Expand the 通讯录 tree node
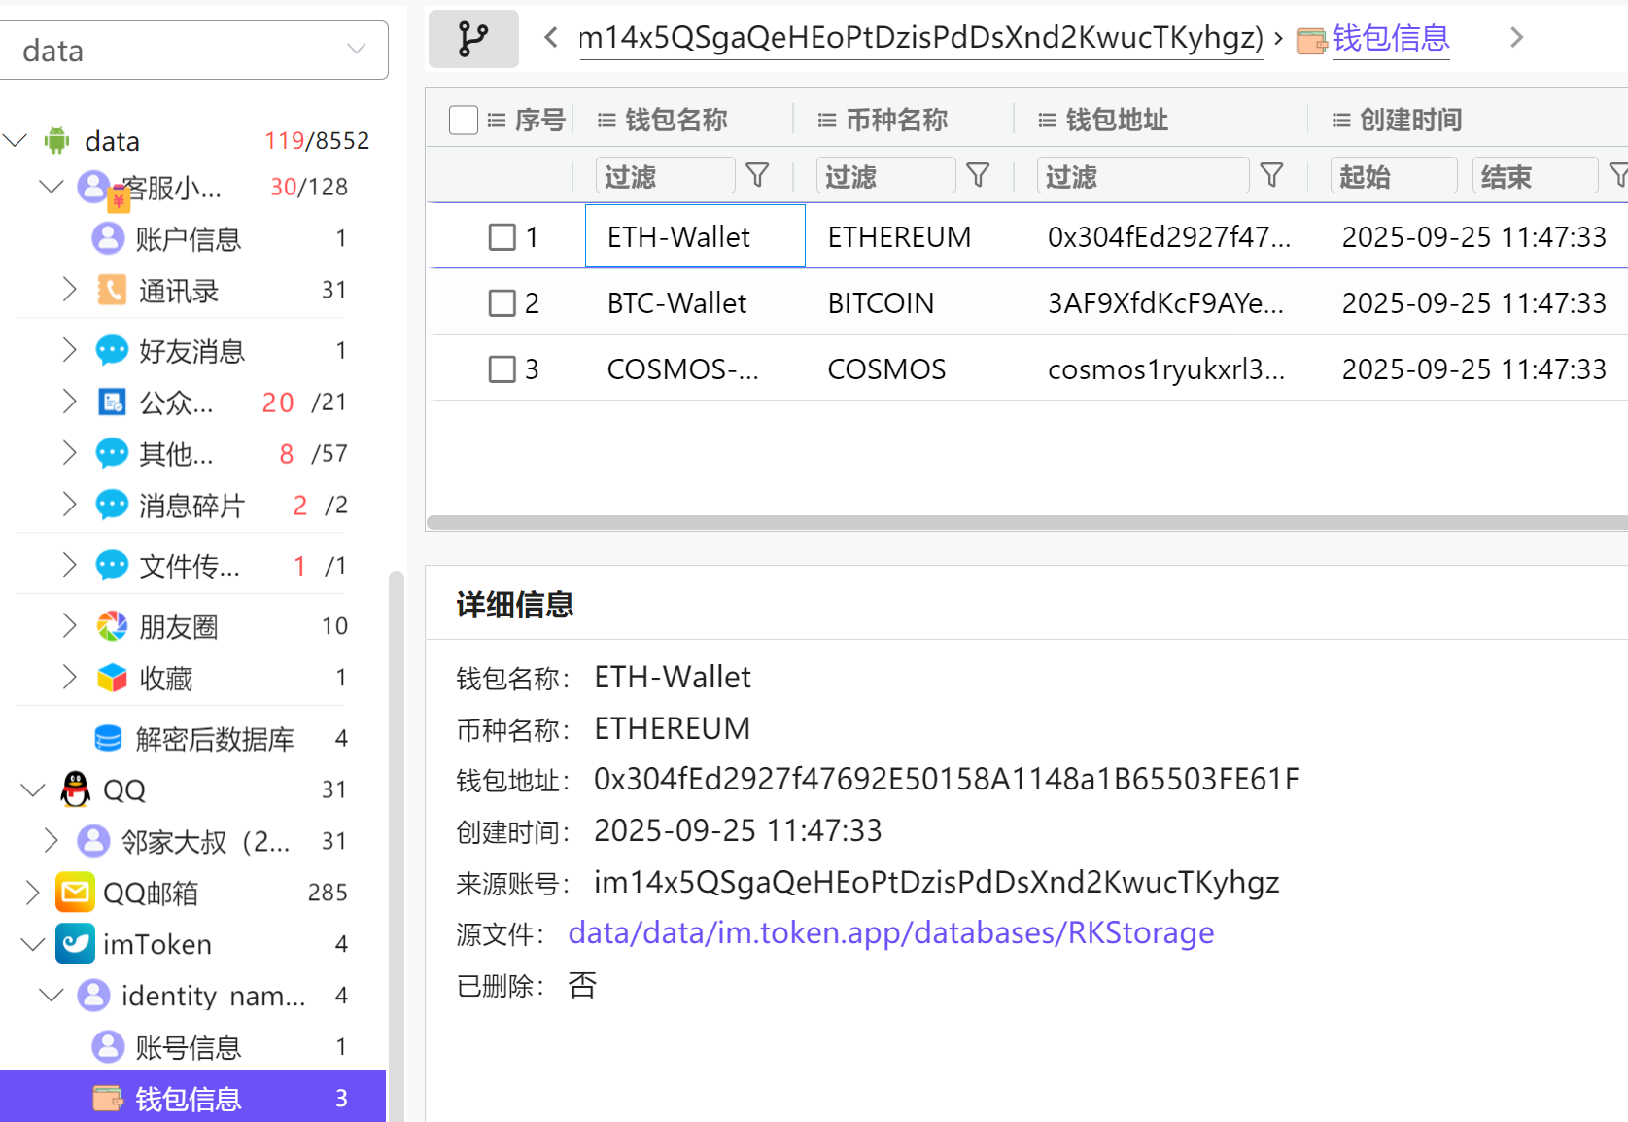Viewport: 1628px width, 1122px height. click(x=69, y=290)
